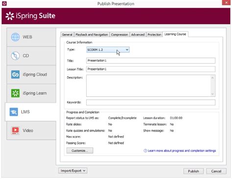Click the Publish button
Screen dimensions: 232x179
(193, 171)
